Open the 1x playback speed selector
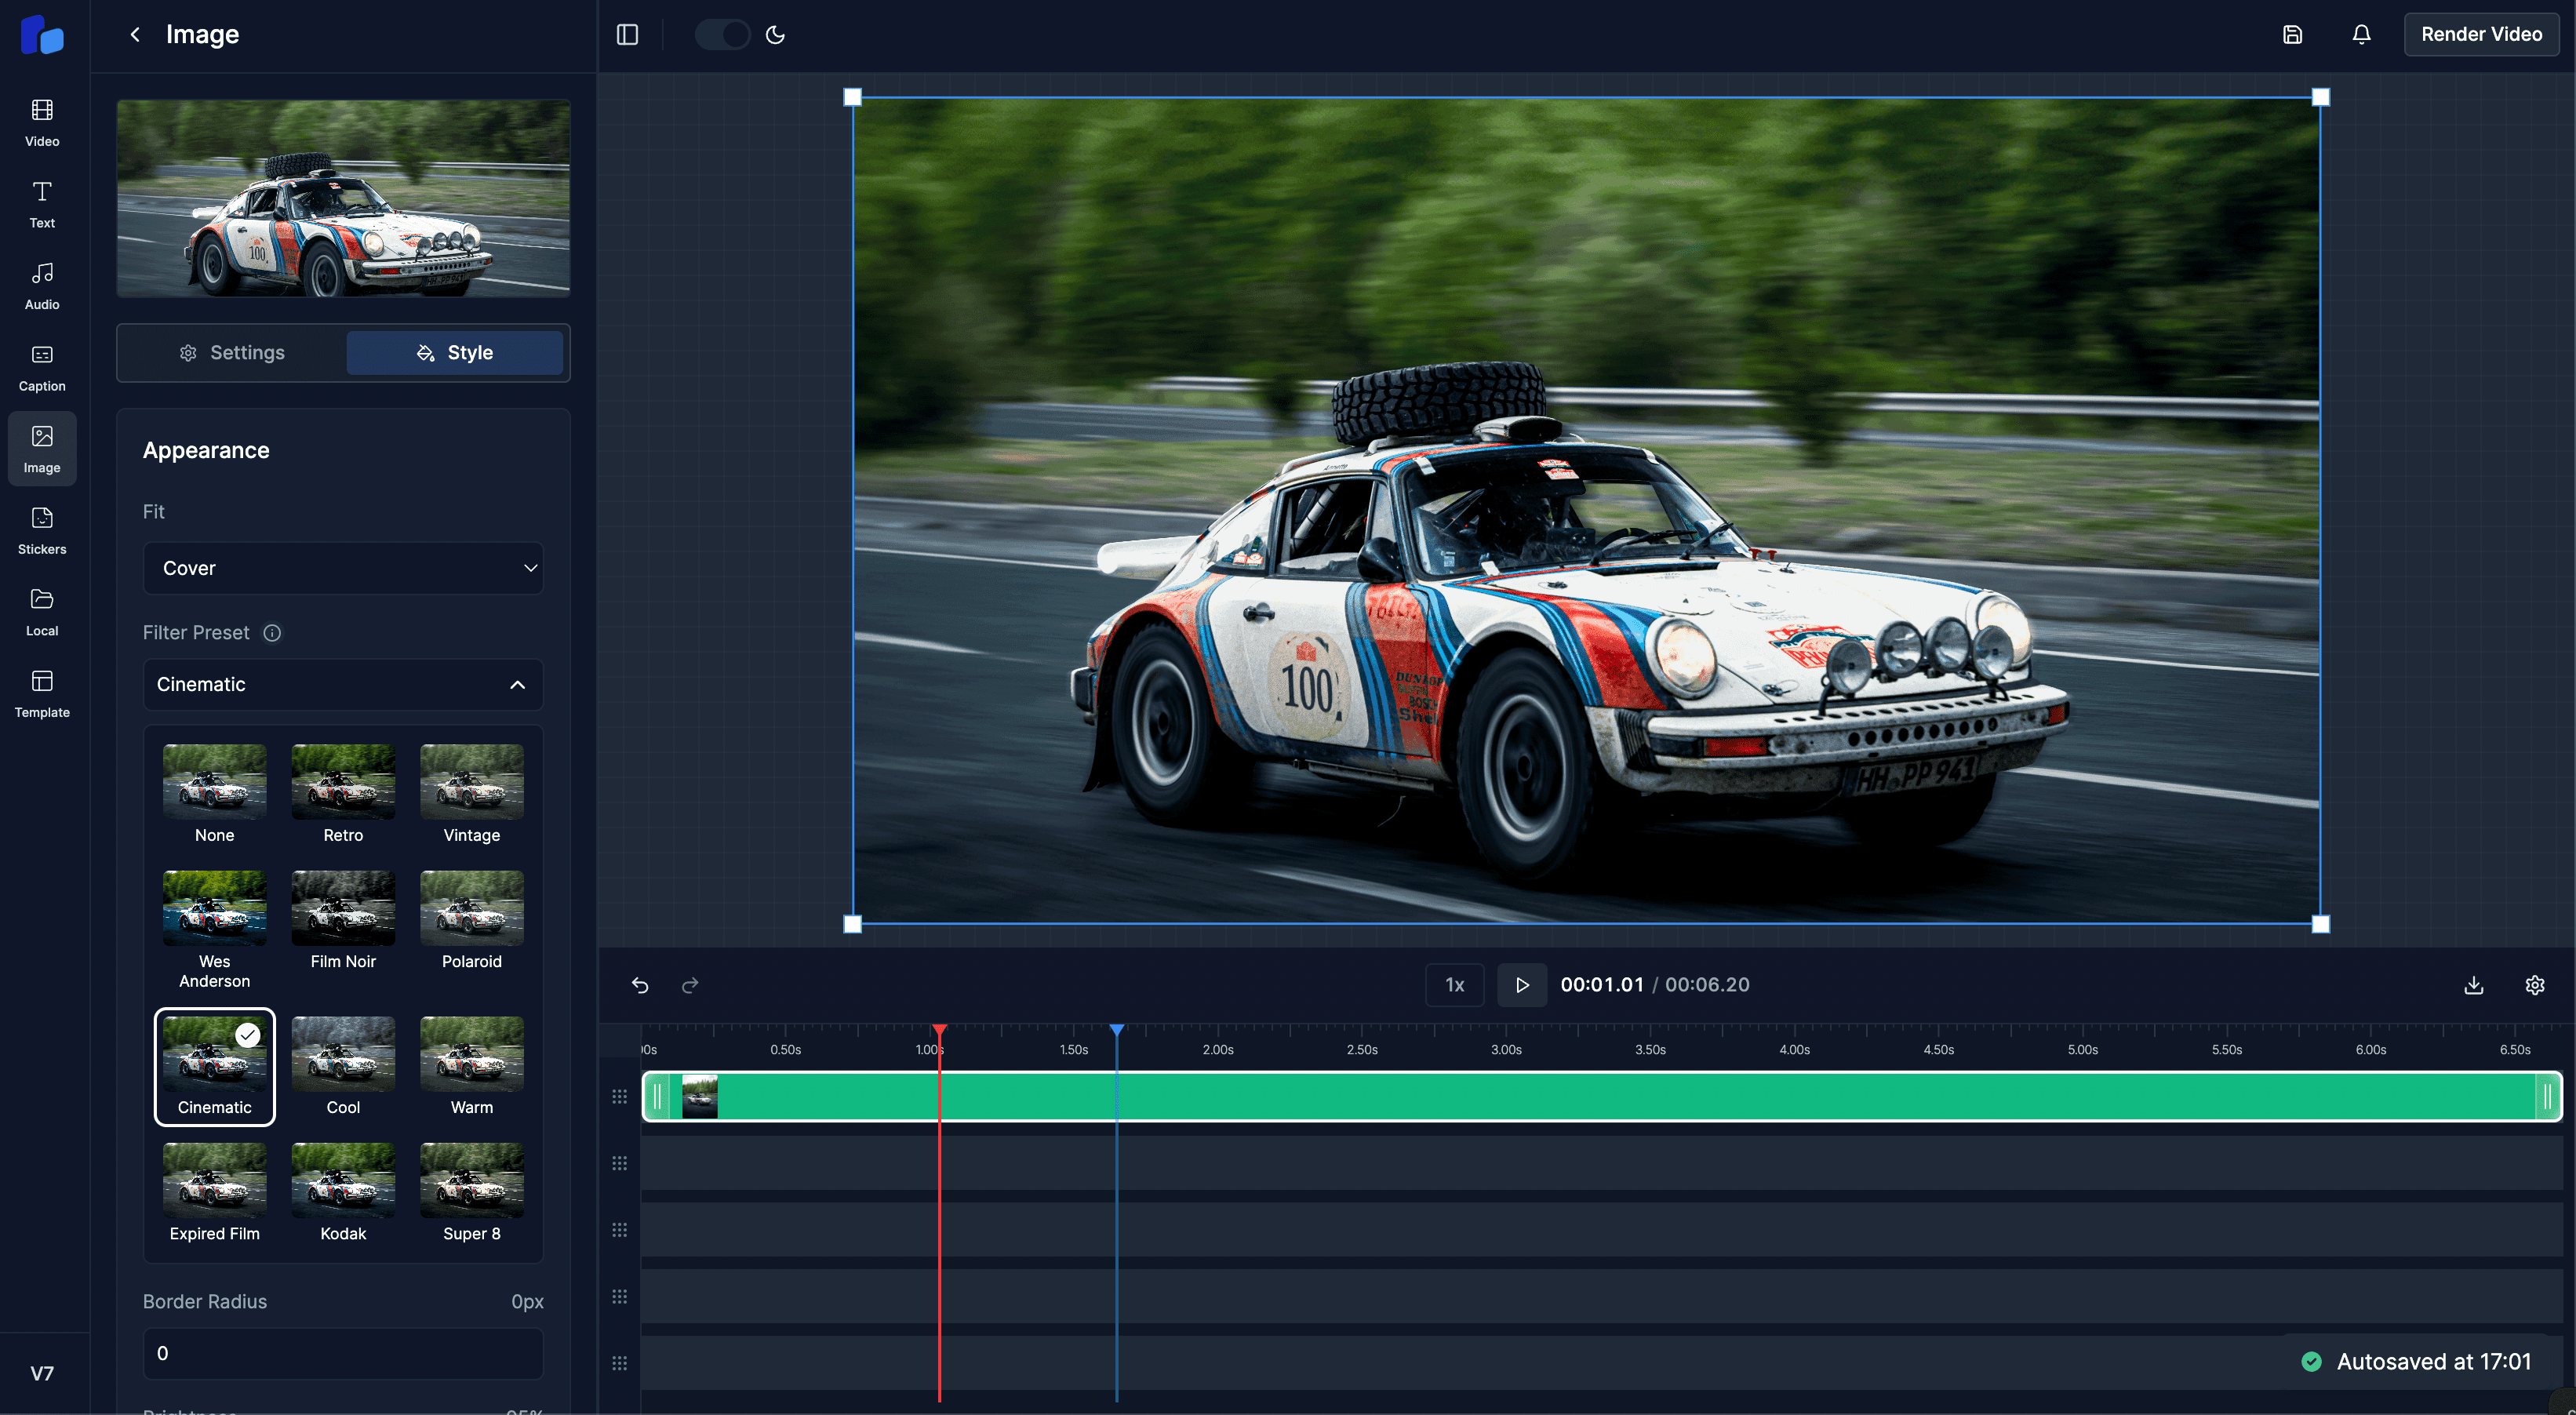This screenshot has width=2576, height=1415. point(1454,984)
